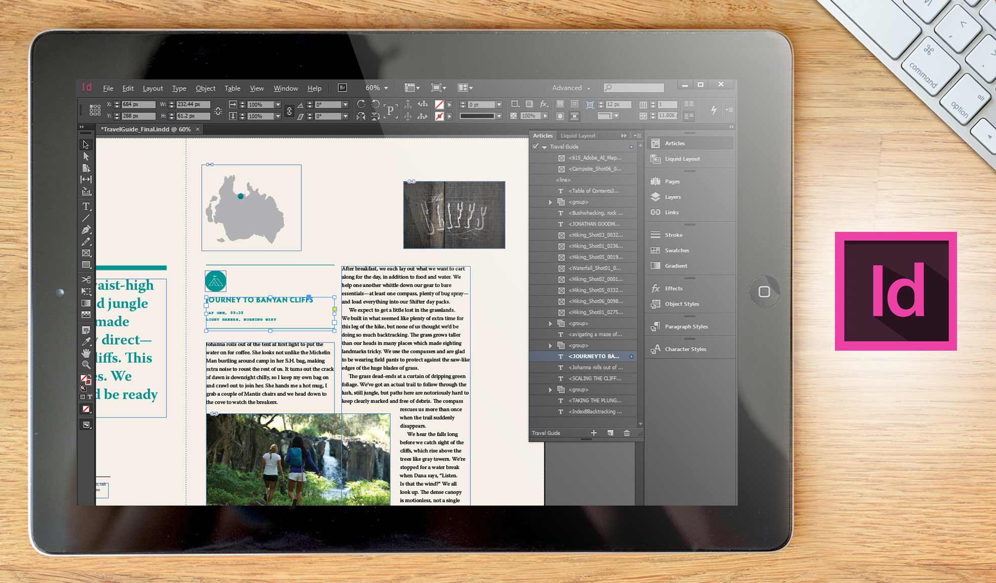Open the Effects panel
The width and height of the screenshot is (996, 583).
[x=674, y=288]
